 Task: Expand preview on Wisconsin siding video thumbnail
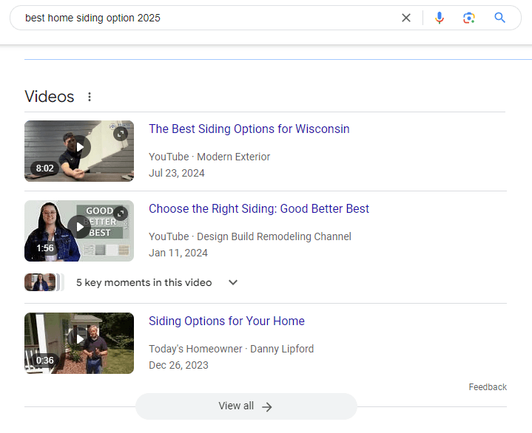point(121,134)
